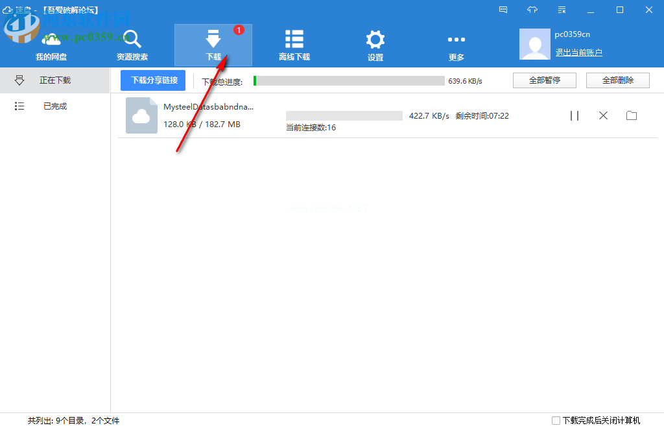
Task: Open 设置 via the gear icon
Action: point(375,40)
